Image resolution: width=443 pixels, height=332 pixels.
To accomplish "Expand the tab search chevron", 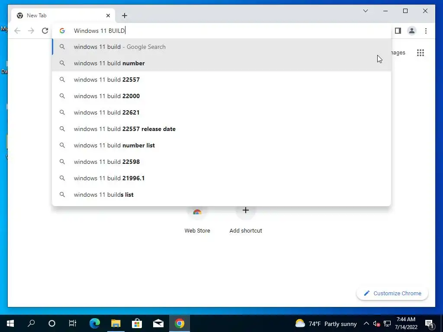I will pyautogui.click(x=365, y=11).
